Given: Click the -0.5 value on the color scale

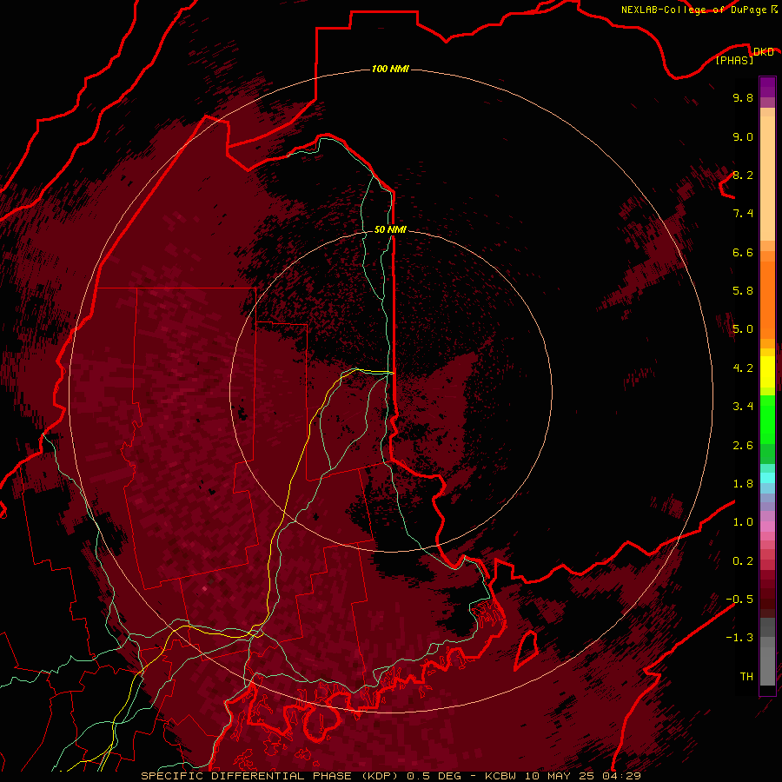Looking at the screenshot, I should click(739, 600).
